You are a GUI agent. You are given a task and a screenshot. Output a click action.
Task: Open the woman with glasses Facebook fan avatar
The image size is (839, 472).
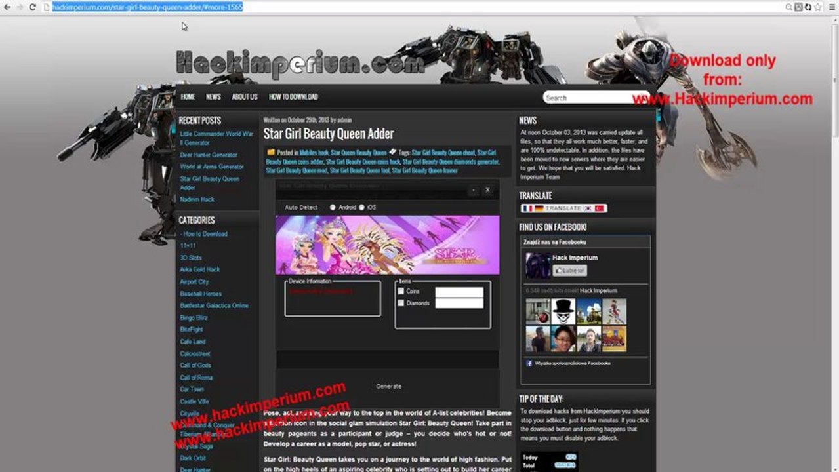[563, 339]
